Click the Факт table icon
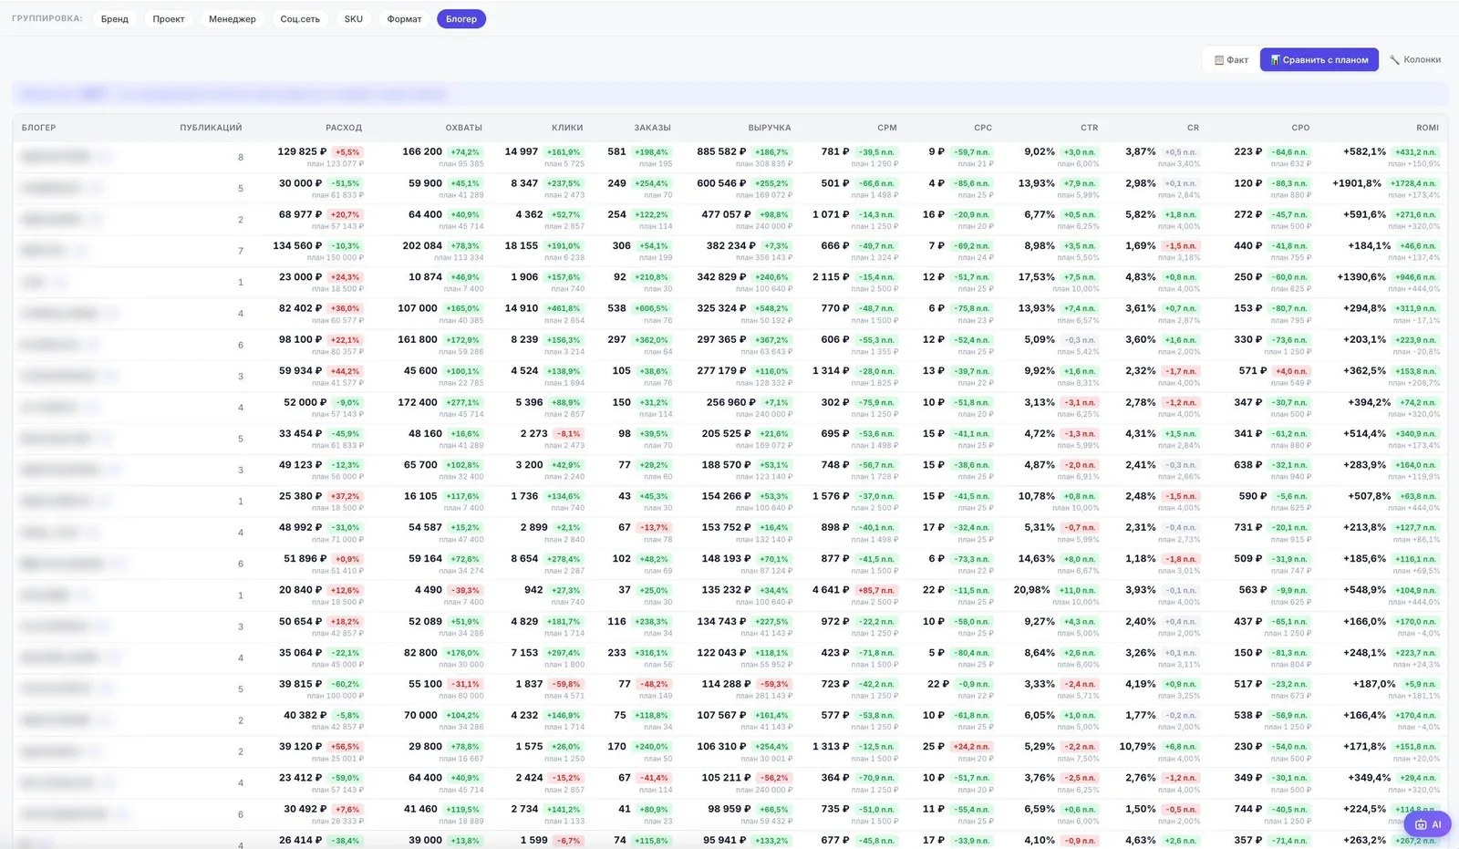The height and width of the screenshot is (849, 1459). [1219, 60]
